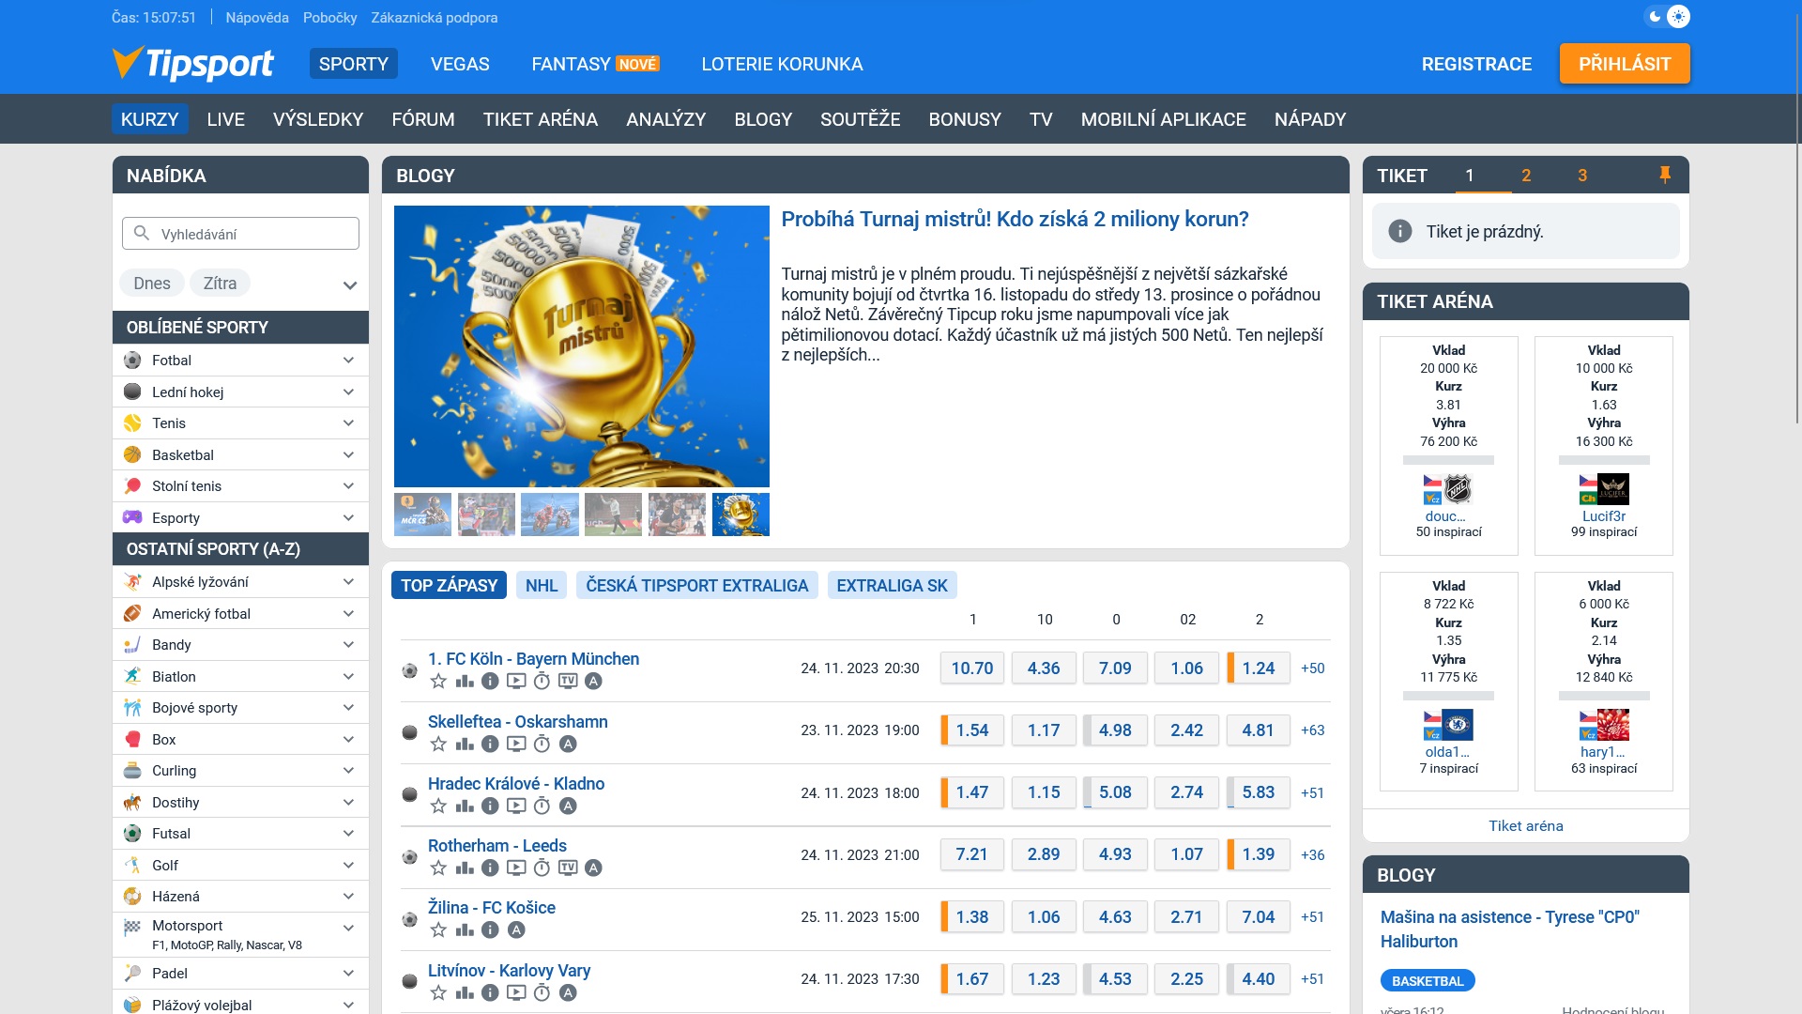Expand the Fotbal sport category
Image resolution: width=1802 pixels, height=1014 pixels.
[x=348, y=361]
